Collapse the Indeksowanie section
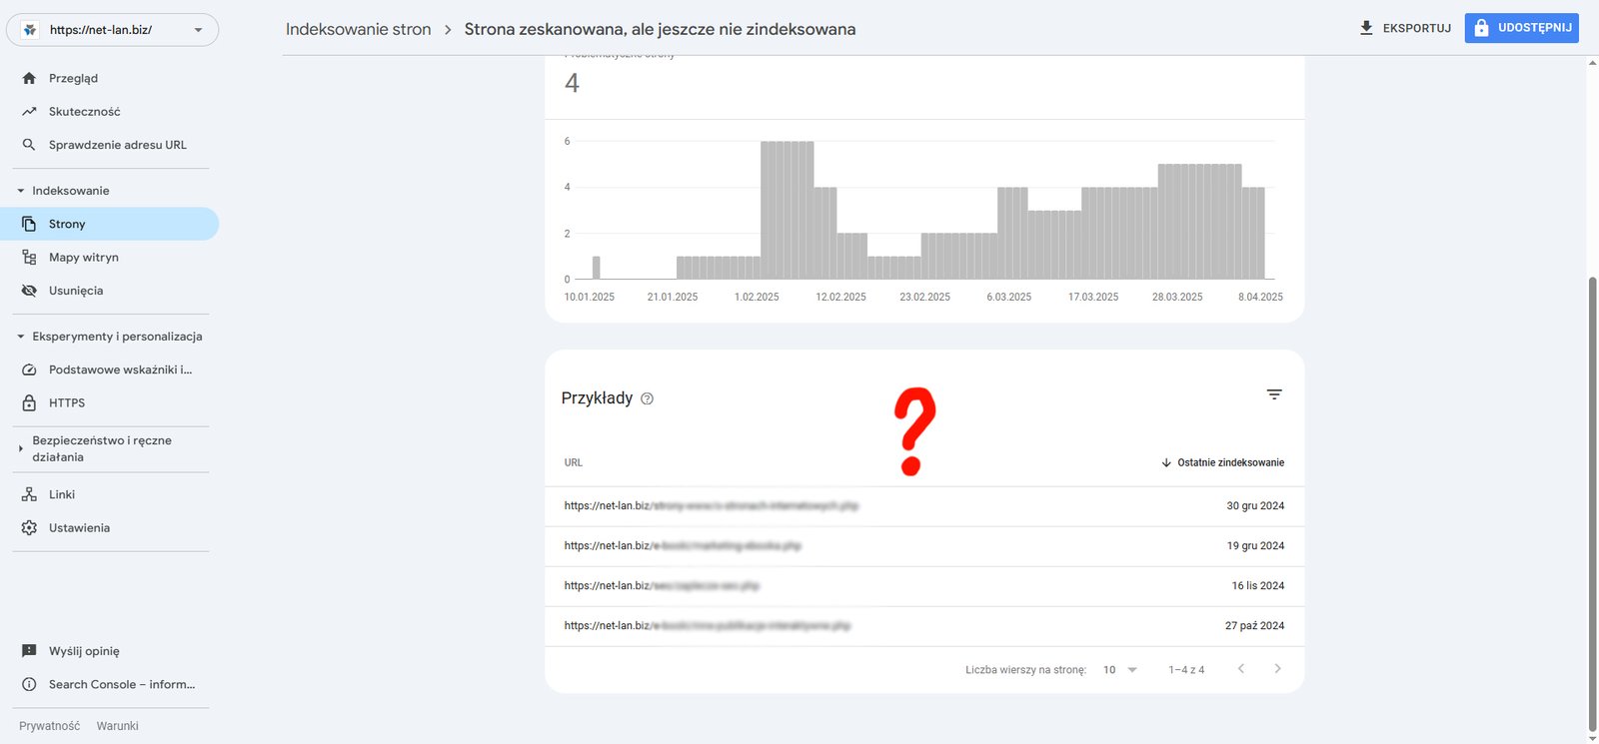Screen dimensions: 1599x744 [21, 191]
